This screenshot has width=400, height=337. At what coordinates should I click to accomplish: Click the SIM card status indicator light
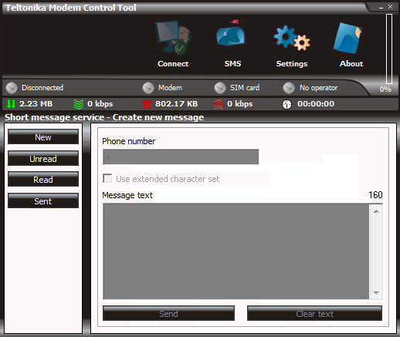click(220, 88)
